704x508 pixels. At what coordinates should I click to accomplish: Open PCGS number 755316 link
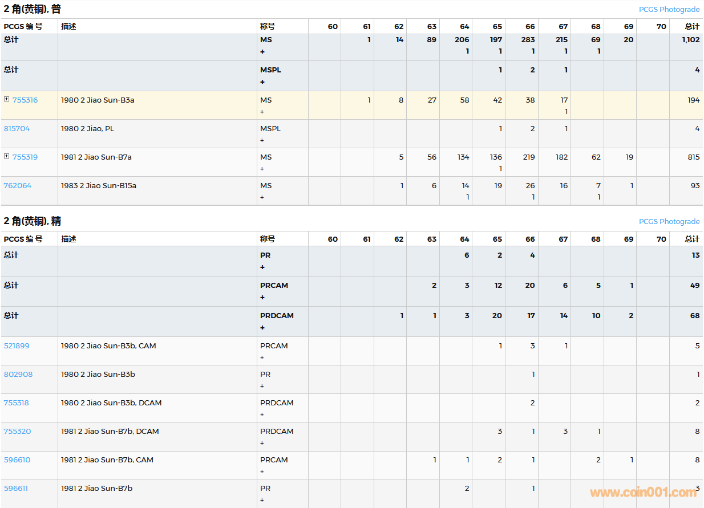point(25,100)
